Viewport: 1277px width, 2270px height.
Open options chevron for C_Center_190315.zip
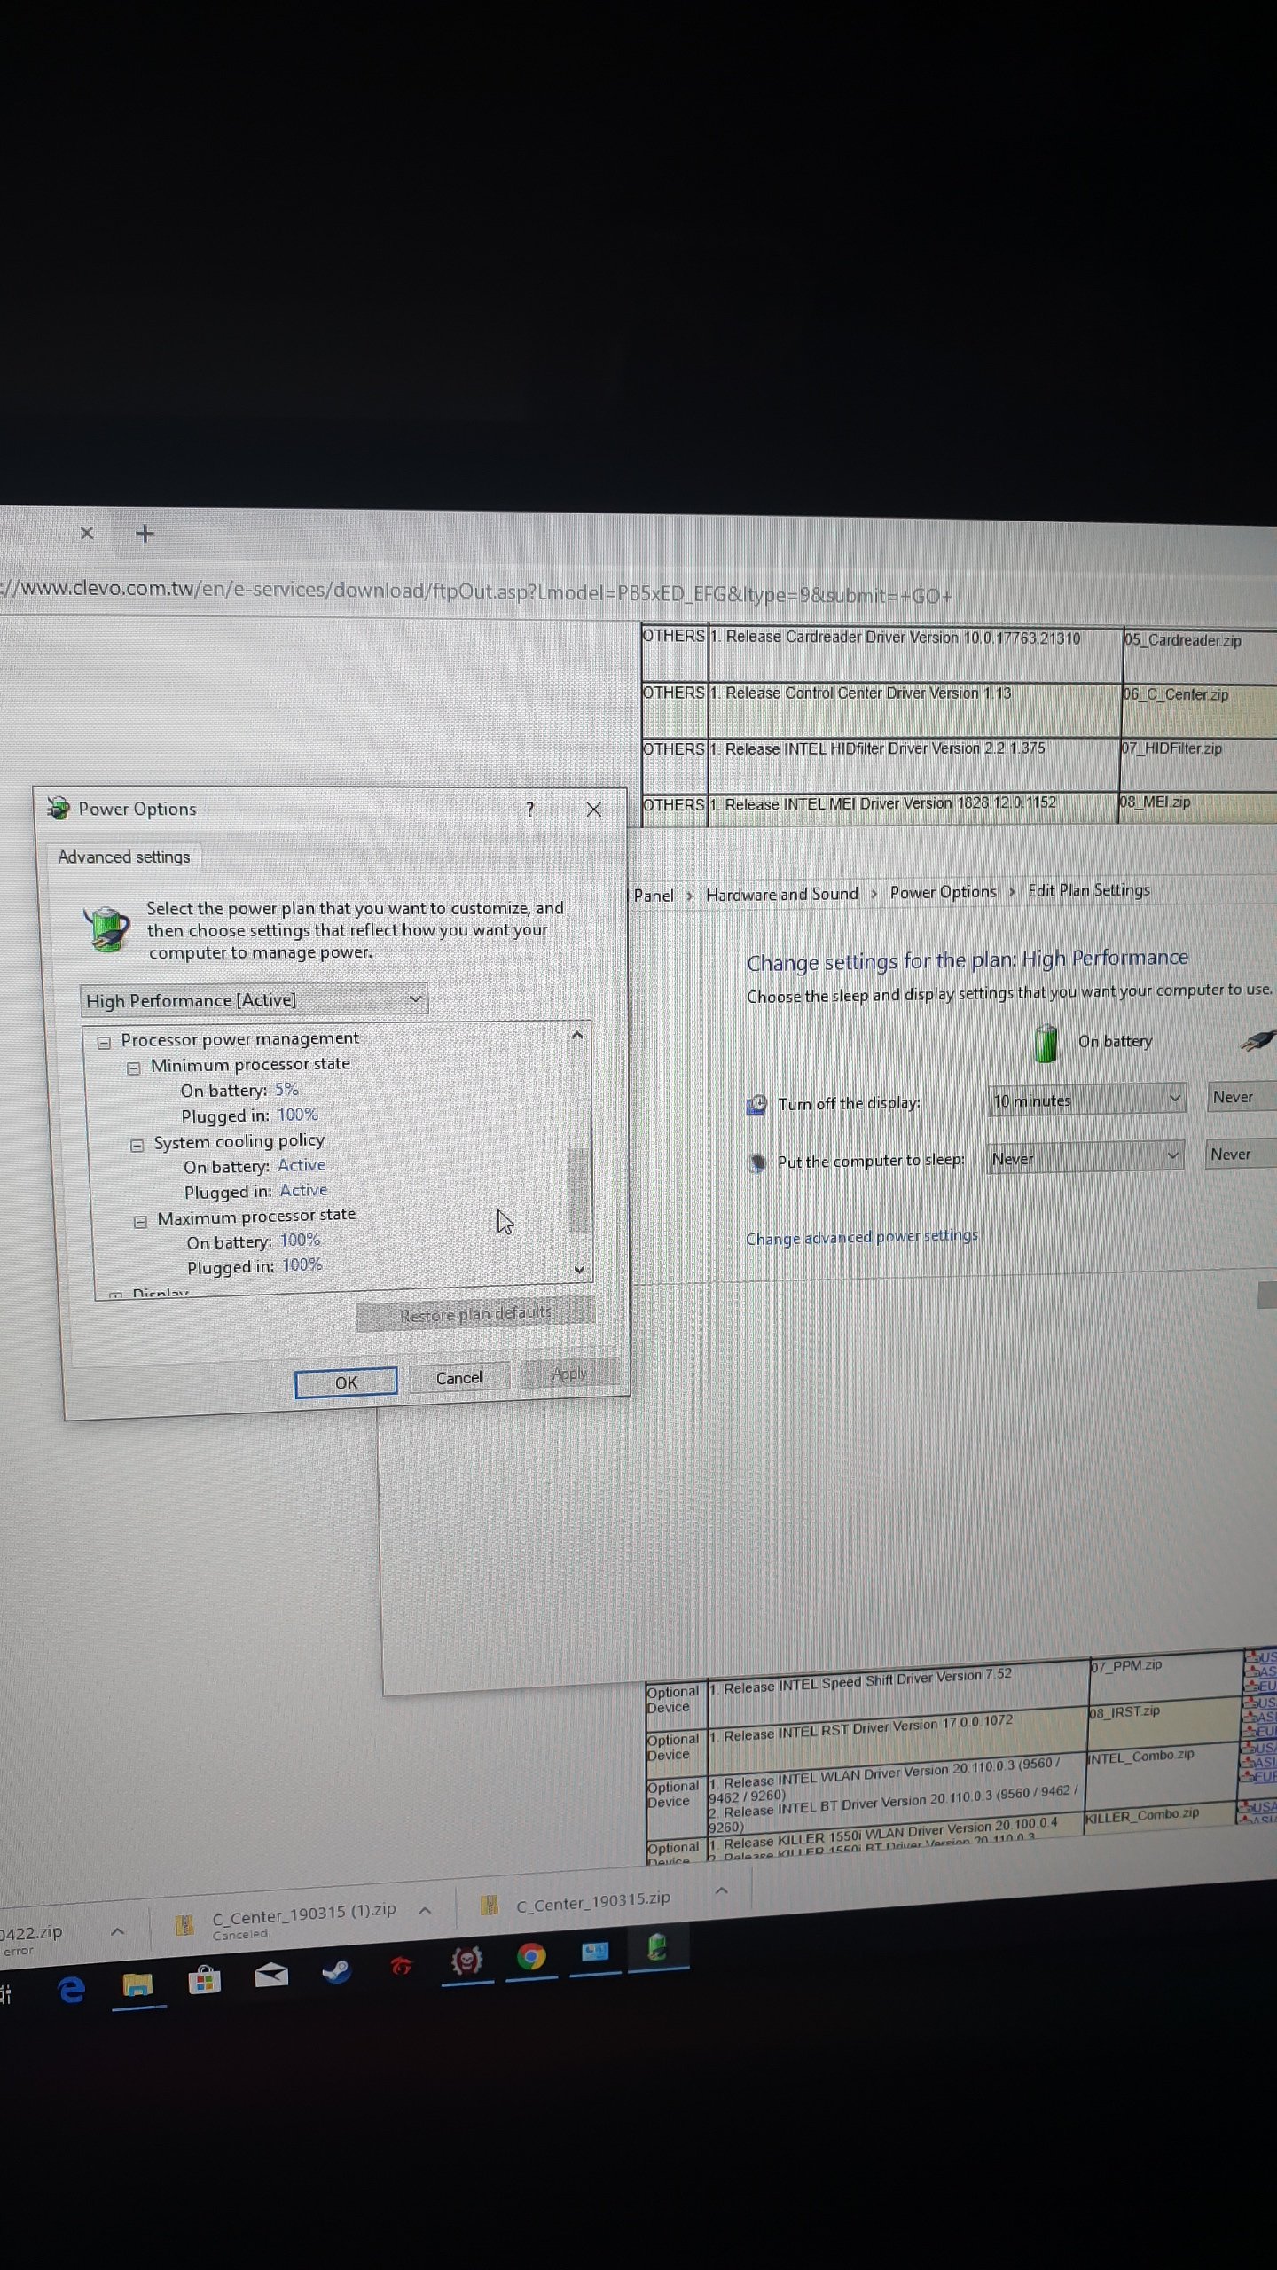click(722, 1890)
